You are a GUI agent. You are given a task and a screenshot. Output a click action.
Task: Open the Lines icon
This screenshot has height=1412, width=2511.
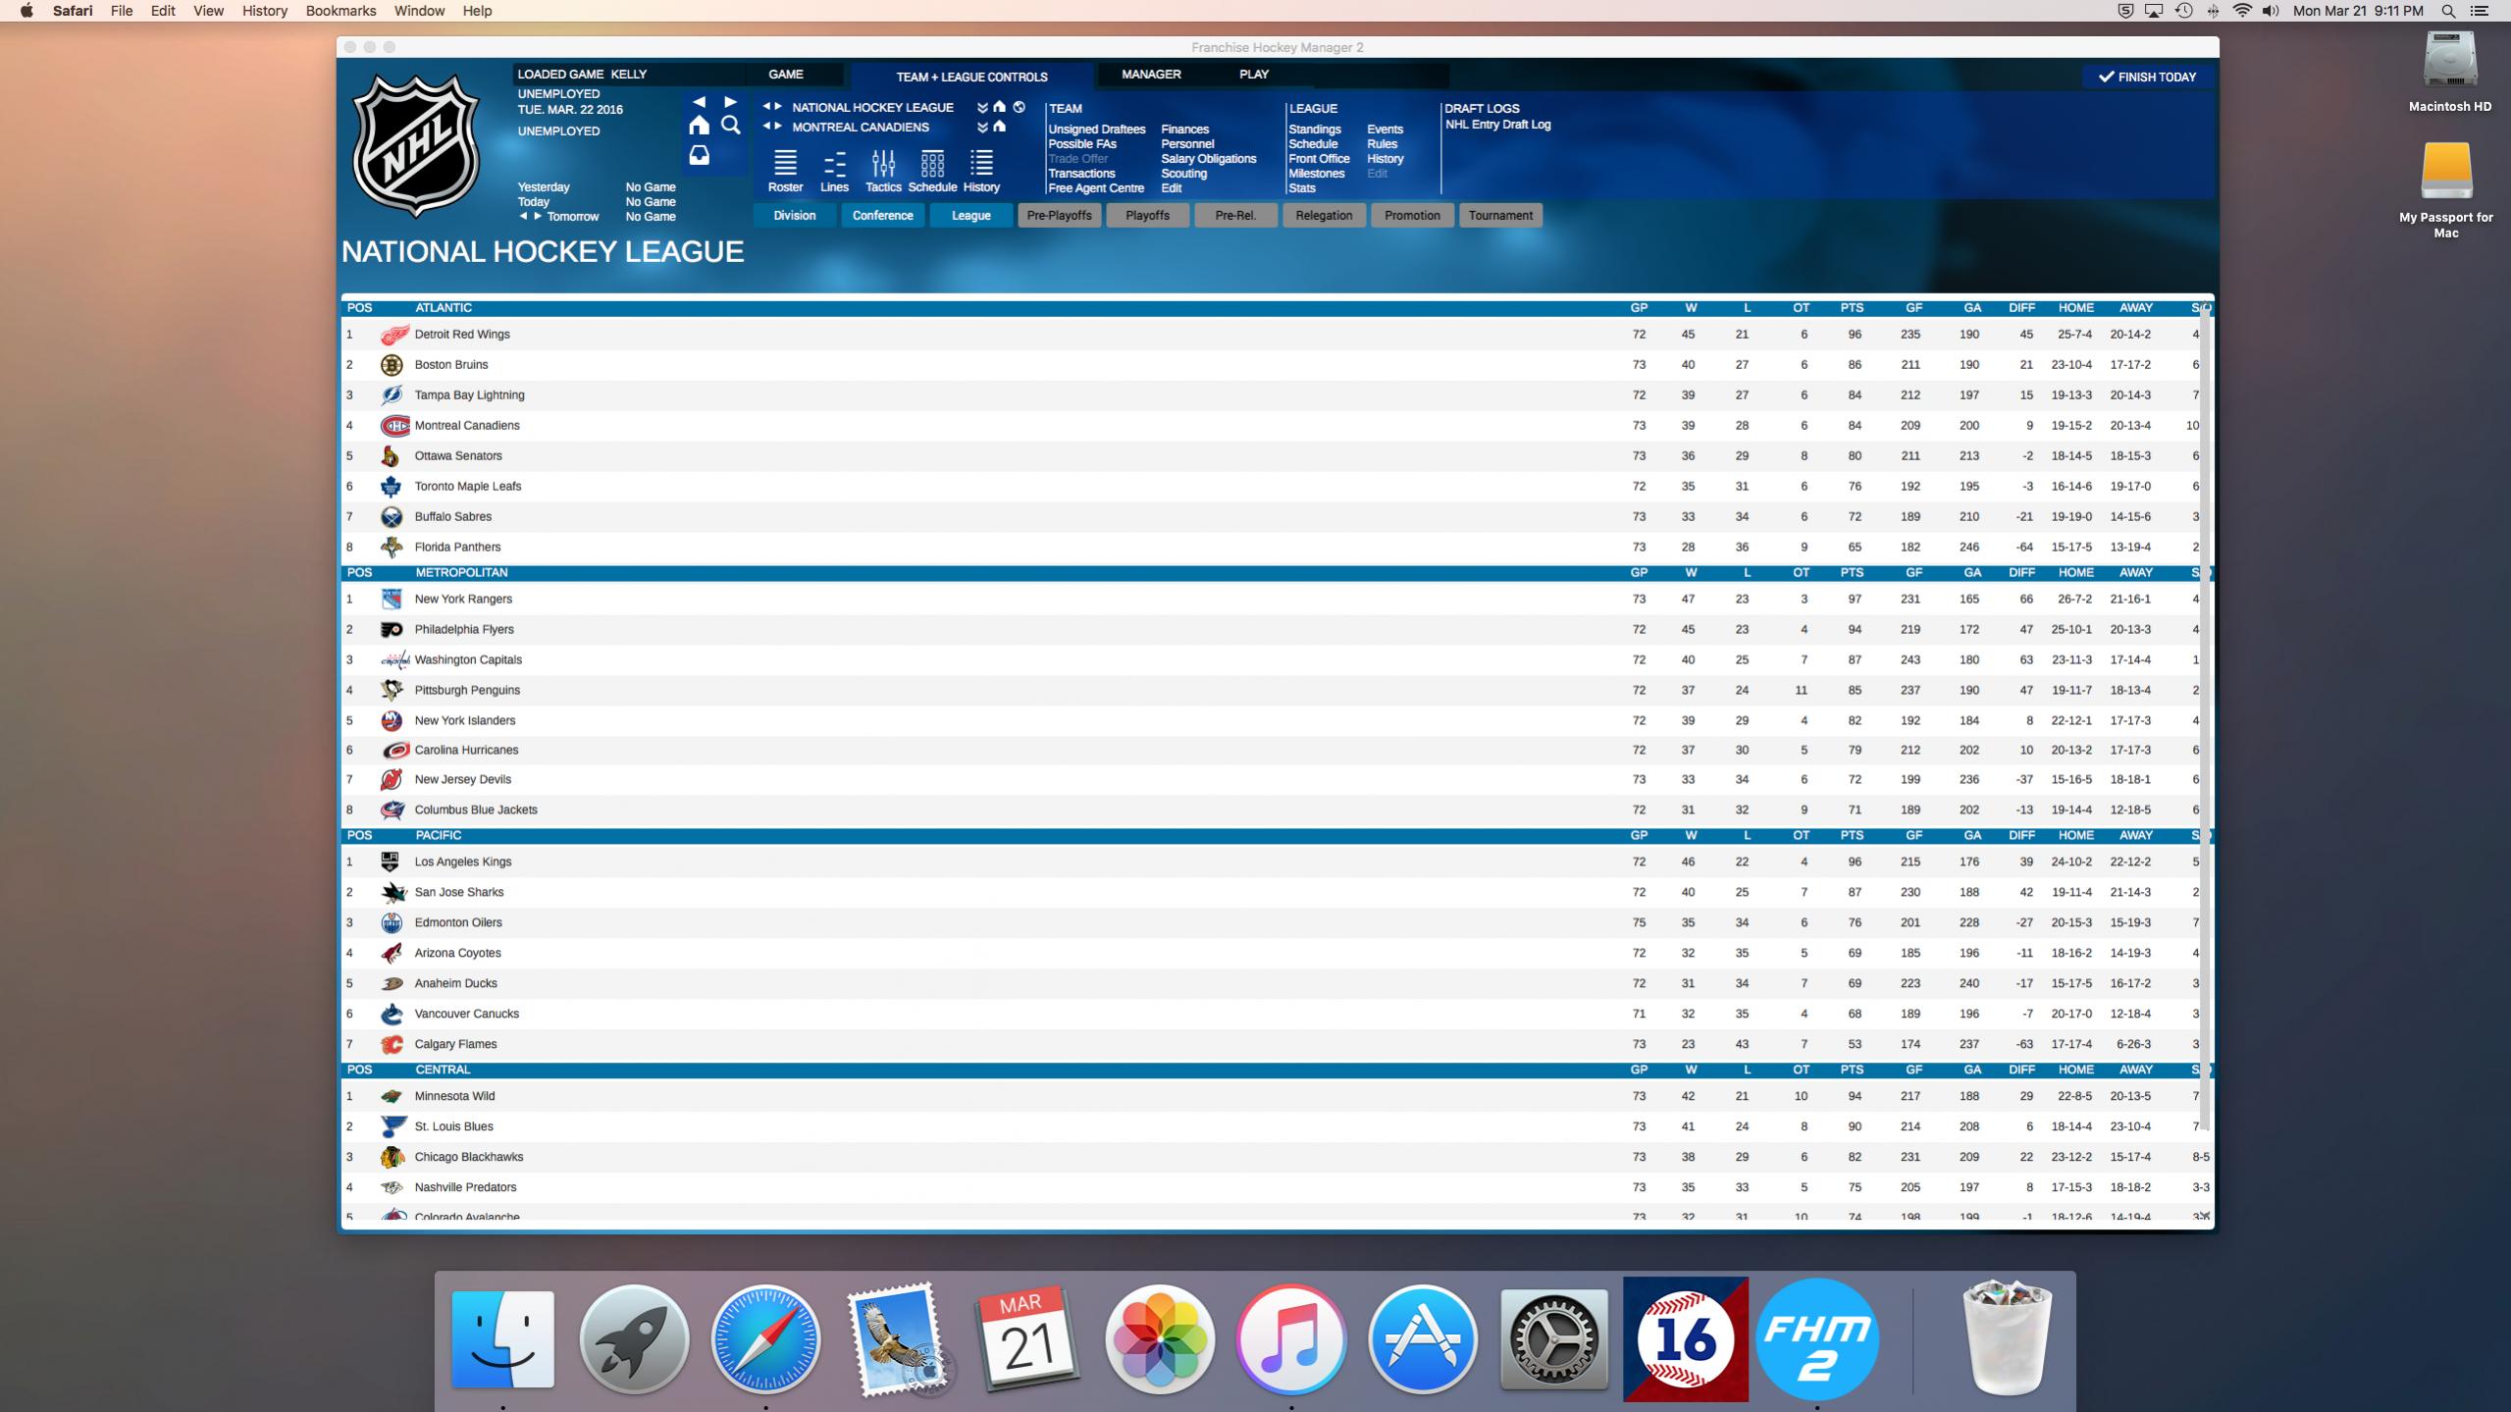[x=834, y=171]
